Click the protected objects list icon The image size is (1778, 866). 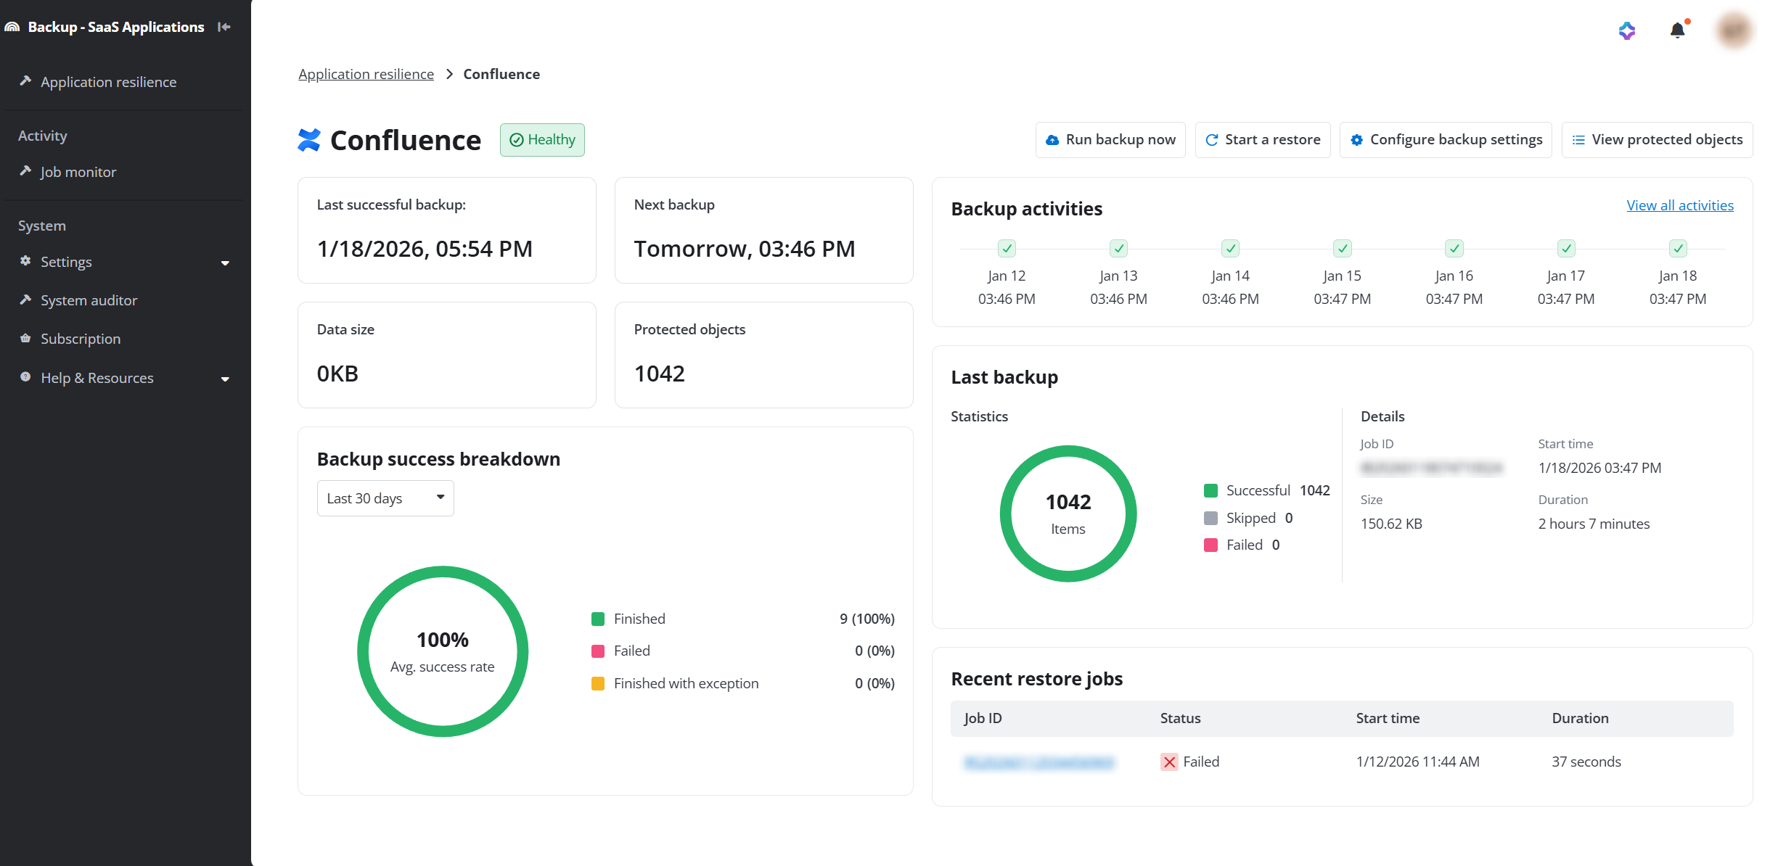tap(1578, 140)
